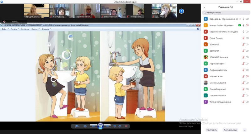Click the Запись... recording indicator
The height and width of the screenshot is (134, 251).
(x=15, y=22)
